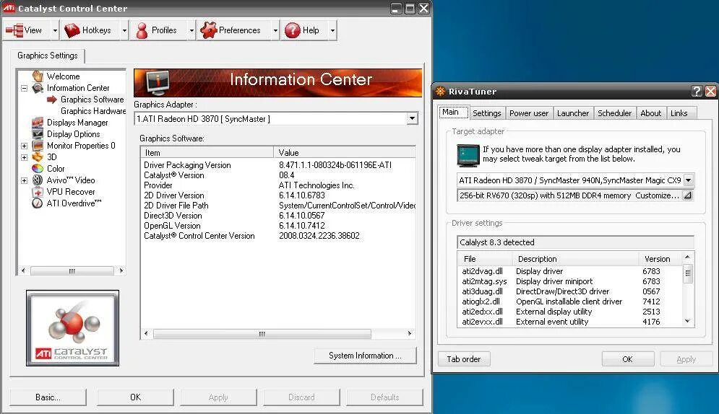The width and height of the screenshot is (719, 414).
Task: Switch to RivaTuner Settings tab
Action: click(486, 113)
